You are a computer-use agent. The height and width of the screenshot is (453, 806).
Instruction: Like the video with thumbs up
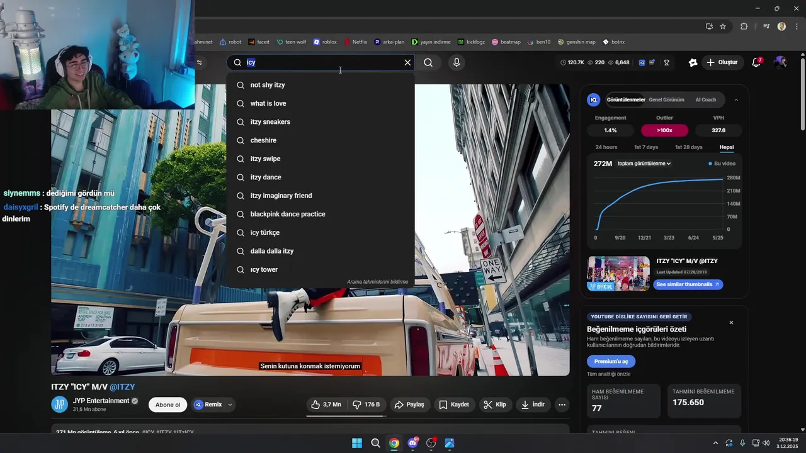click(x=326, y=405)
